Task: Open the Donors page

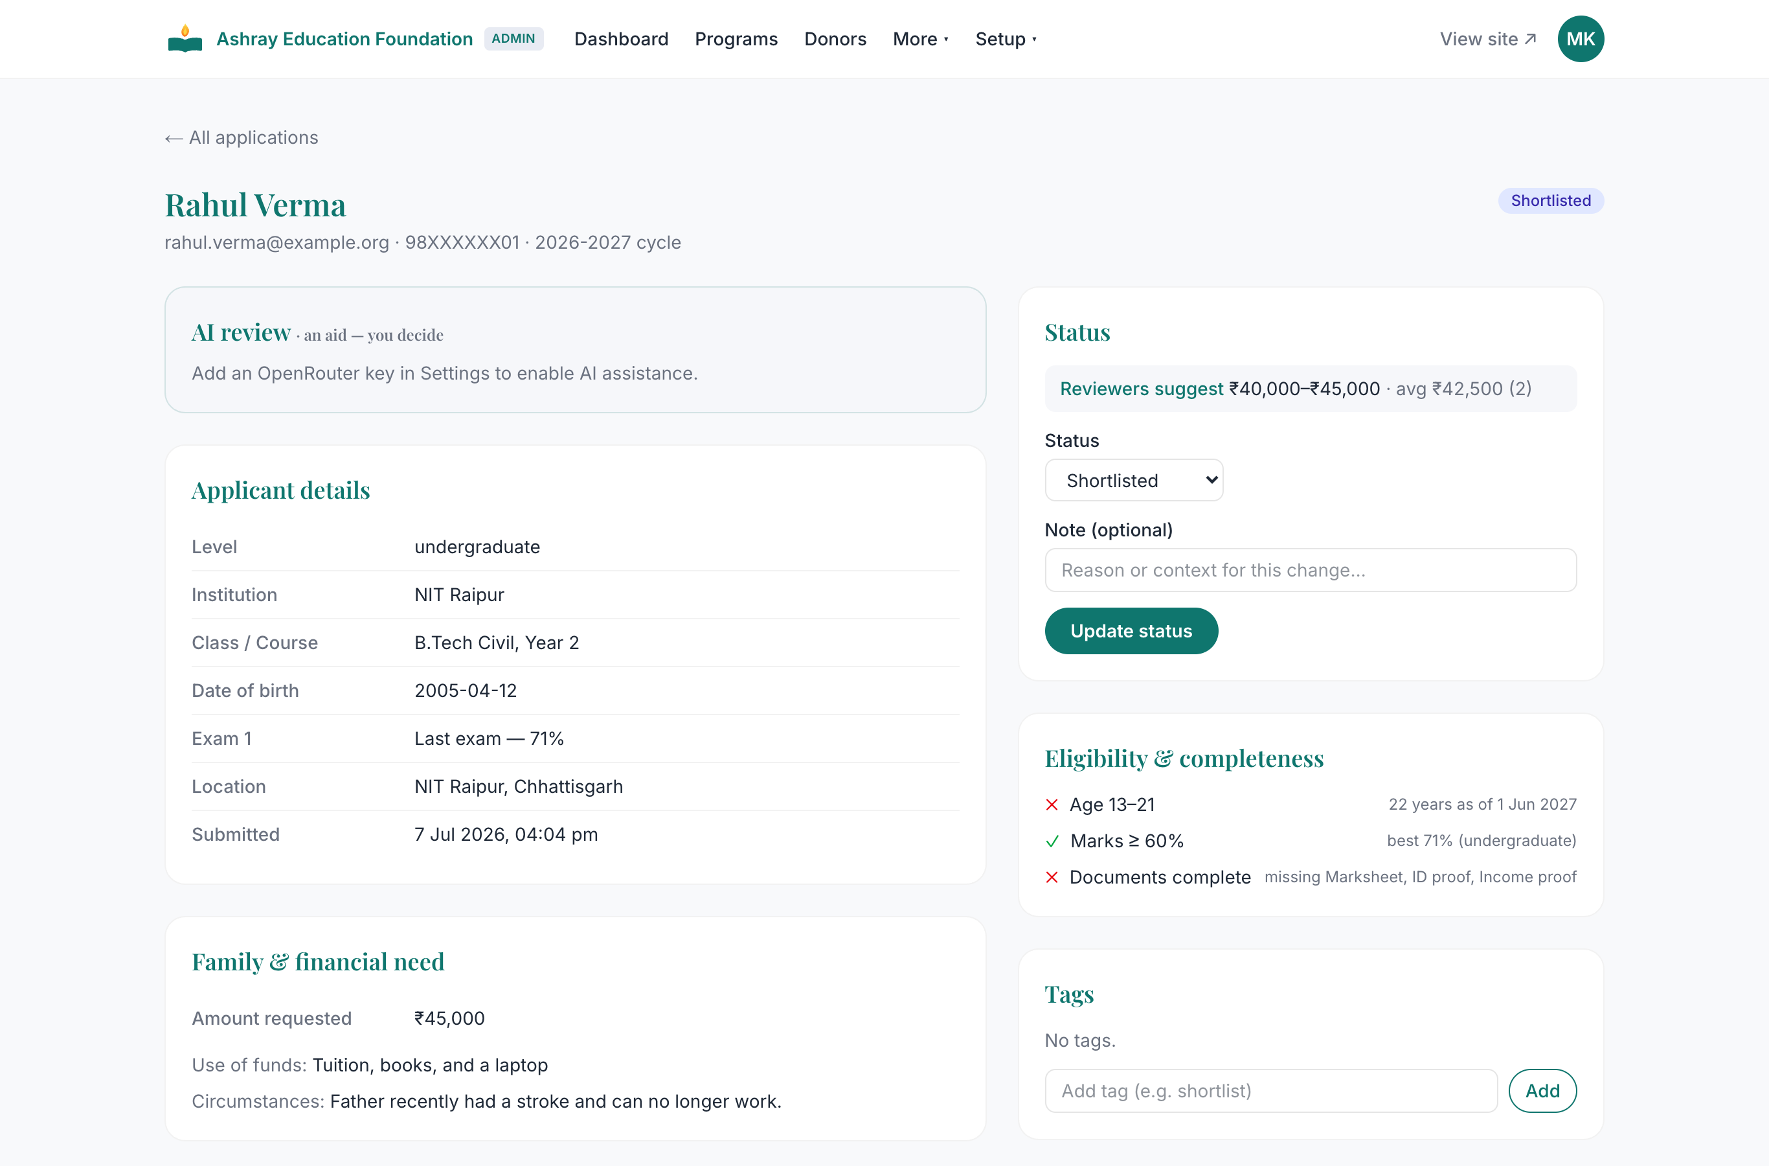Action: 835,39
